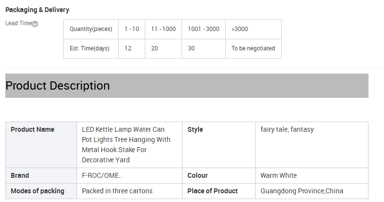Select the 1001 - 3000 quantity cell
This screenshot has height=202, width=384.
[203, 29]
